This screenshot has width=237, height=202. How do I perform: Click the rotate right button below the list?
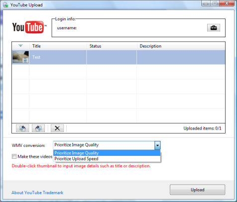coord(38,128)
